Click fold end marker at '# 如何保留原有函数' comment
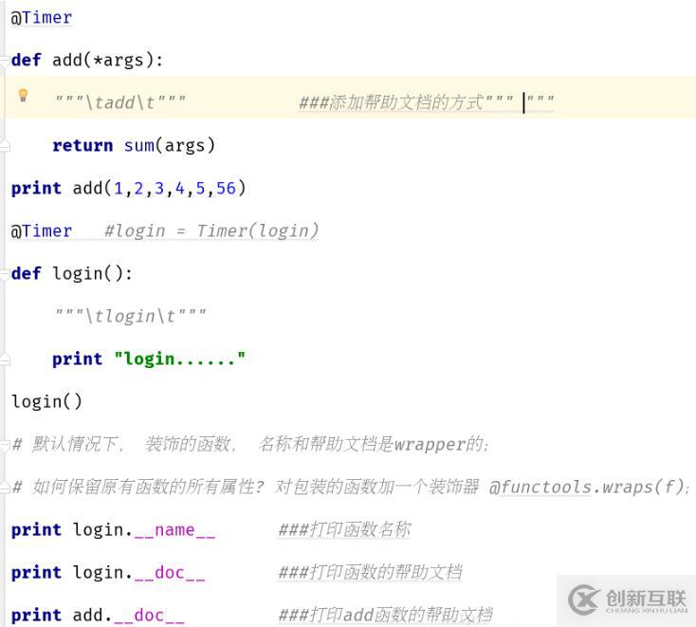696x627 pixels. [x=5, y=488]
